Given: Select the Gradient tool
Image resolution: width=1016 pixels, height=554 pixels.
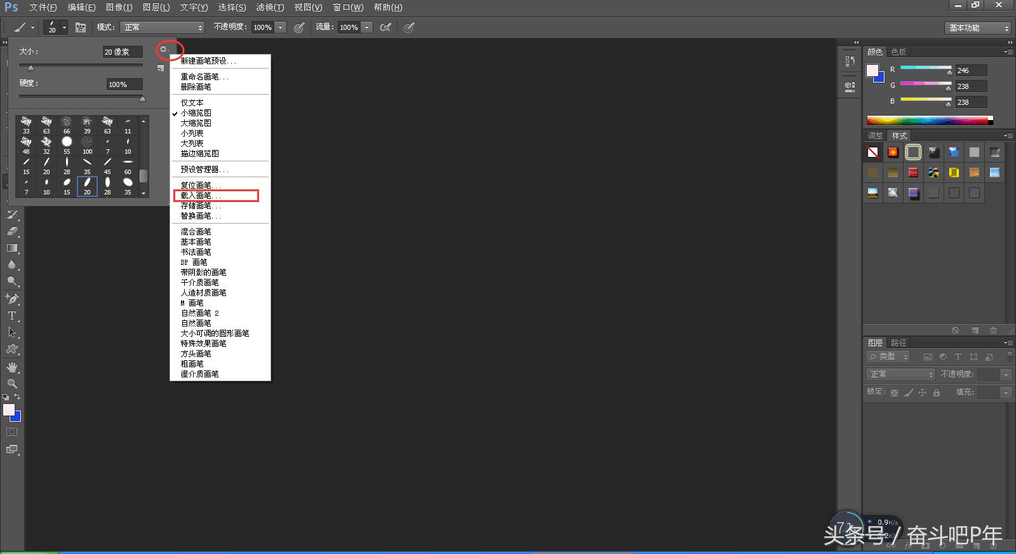Looking at the screenshot, I should pos(13,248).
